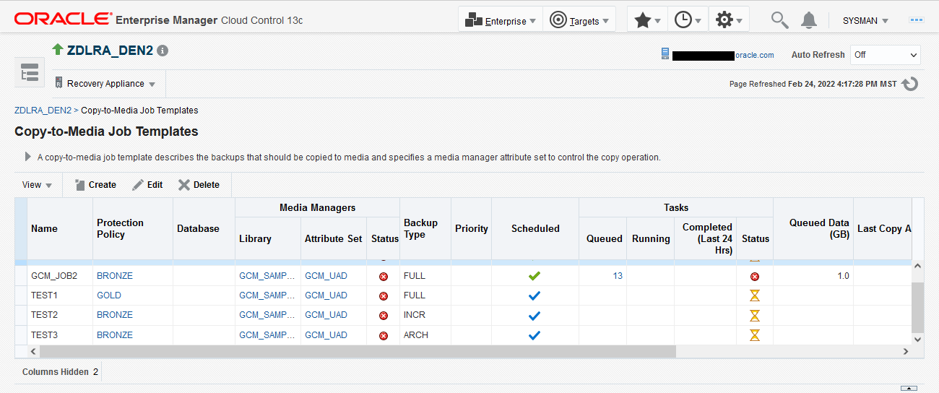The height and width of the screenshot is (393, 939).
Task: Create a new job template
Action: (95, 185)
